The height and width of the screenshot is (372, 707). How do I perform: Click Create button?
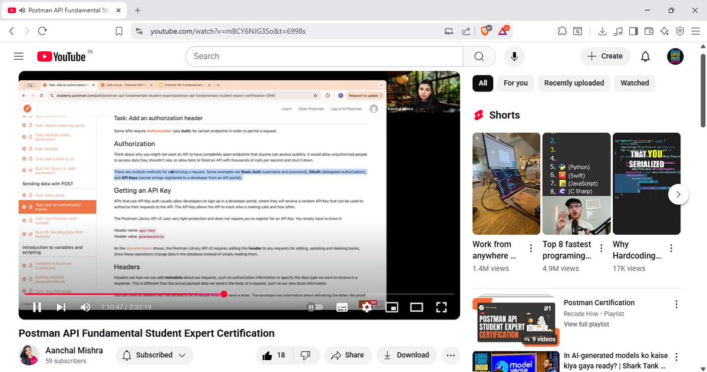(606, 56)
